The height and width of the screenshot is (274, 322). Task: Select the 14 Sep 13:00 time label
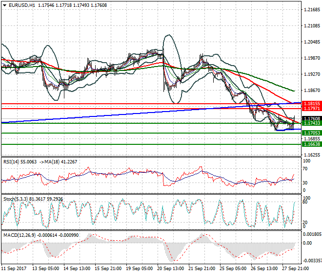pyautogui.click(x=77, y=269)
